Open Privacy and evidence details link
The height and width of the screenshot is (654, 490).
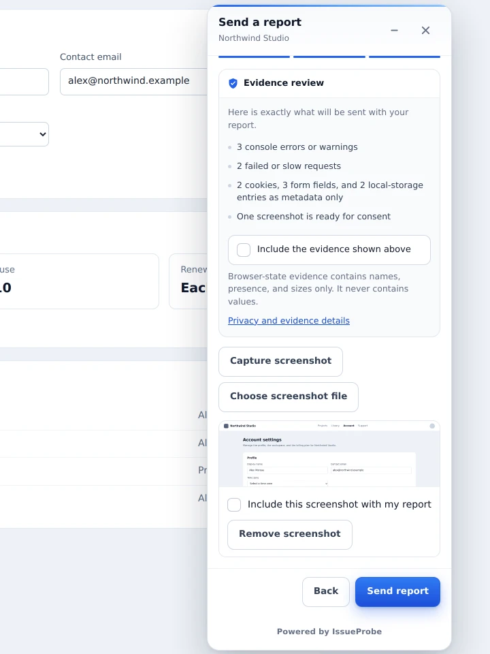pyautogui.click(x=289, y=321)
